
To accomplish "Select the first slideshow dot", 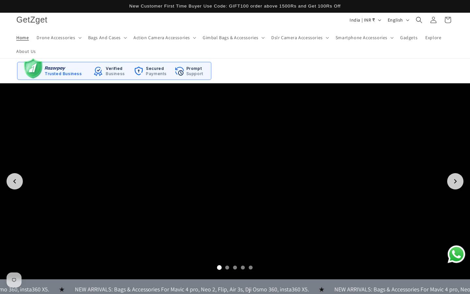I will point(219,268).
